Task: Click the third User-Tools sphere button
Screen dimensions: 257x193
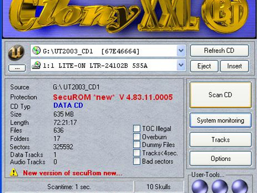Action: [239, 186]
